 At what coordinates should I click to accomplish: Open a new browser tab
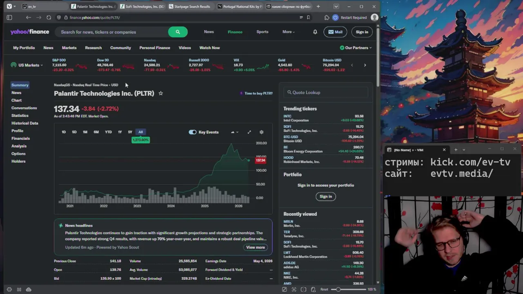coord(318,7)
